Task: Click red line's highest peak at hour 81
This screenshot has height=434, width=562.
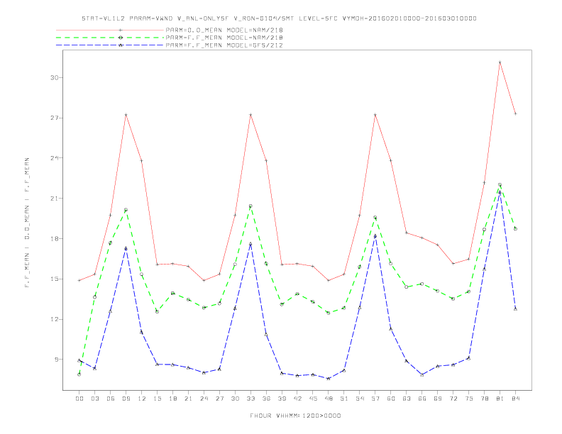Action: [x=500, y=62]
